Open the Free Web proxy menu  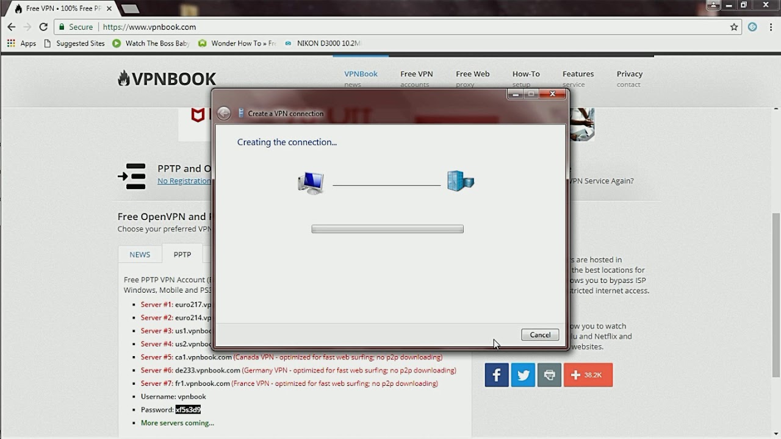point(472,78)
